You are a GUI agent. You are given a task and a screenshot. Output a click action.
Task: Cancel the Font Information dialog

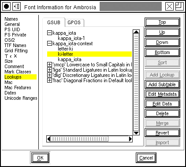[x=146, y=158]
